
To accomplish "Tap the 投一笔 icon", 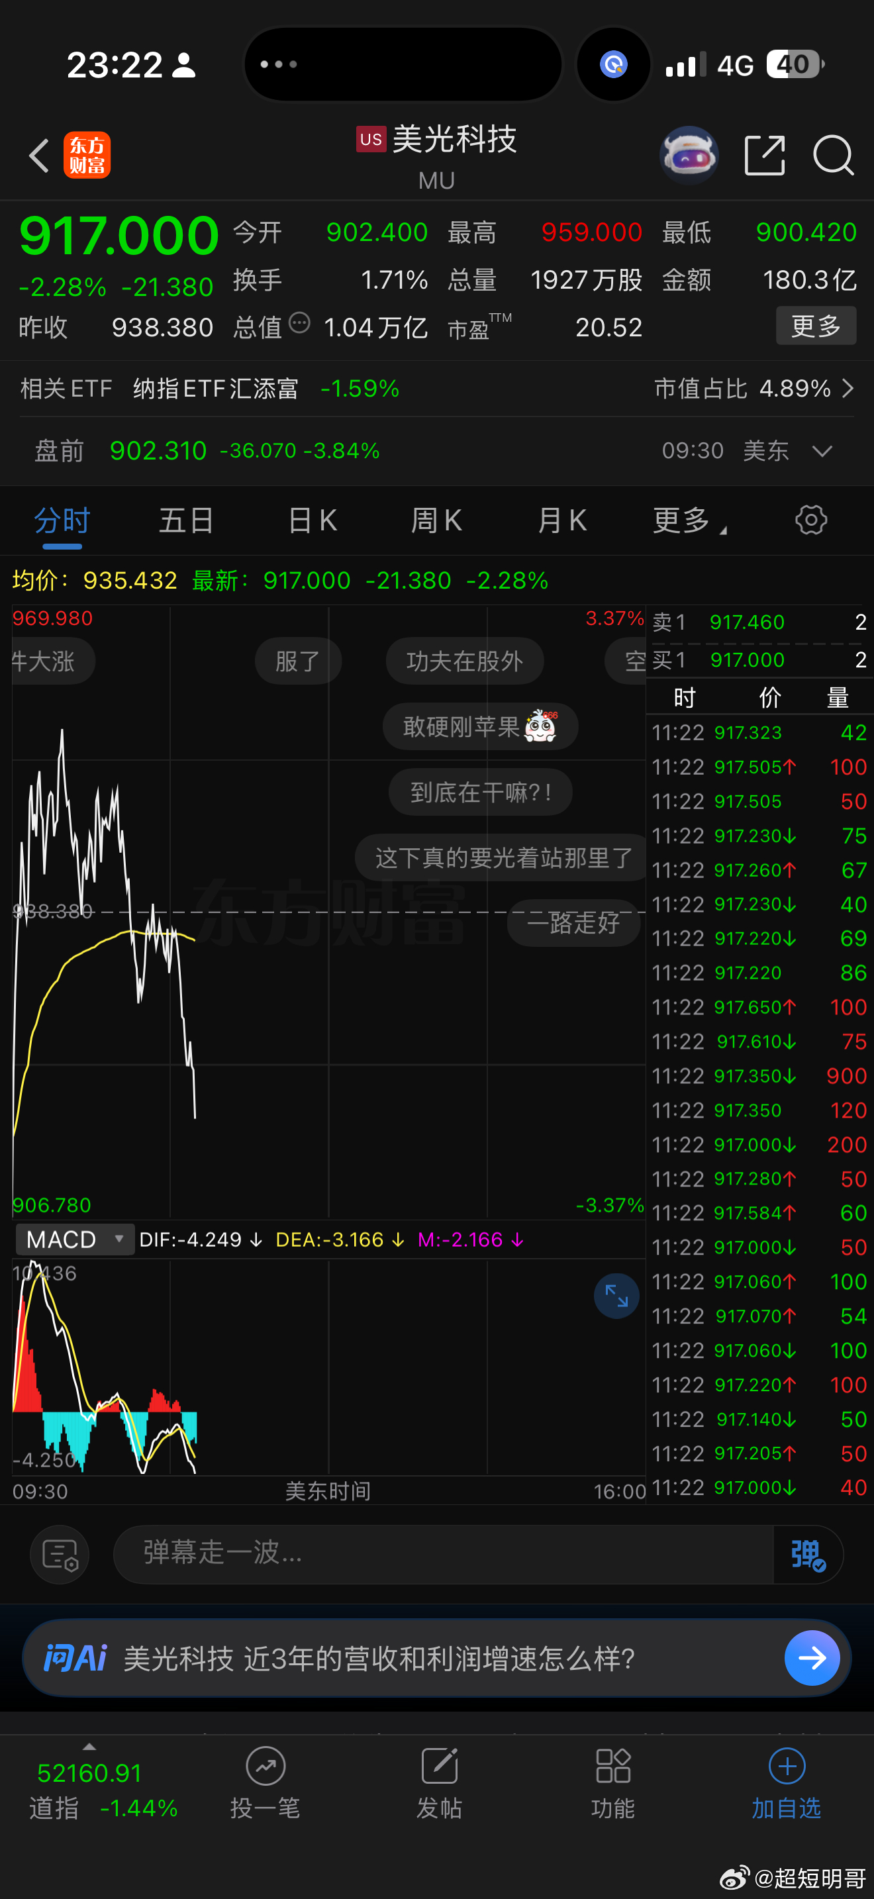I will [x=266, y=1765].
